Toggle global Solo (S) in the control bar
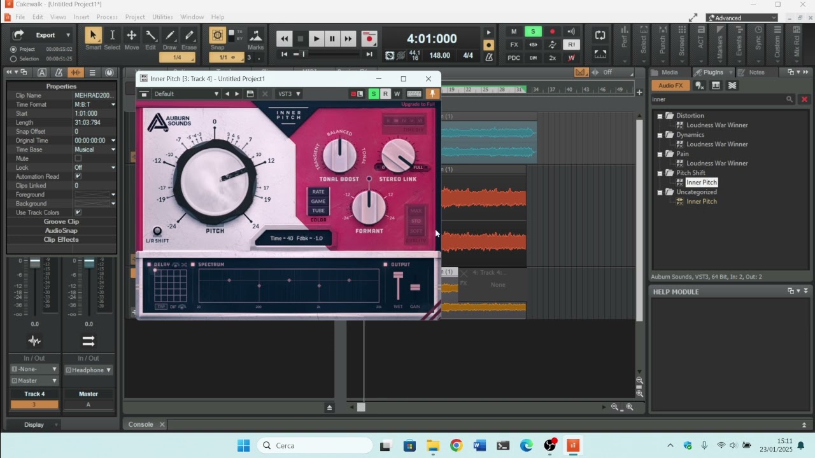Viewport: 815px width, 458px height. pos(533,32)
